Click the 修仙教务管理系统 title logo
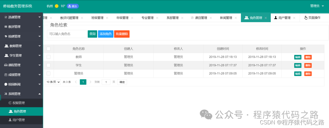The width and height of the screenshot is (329, 128). point(18,6)
